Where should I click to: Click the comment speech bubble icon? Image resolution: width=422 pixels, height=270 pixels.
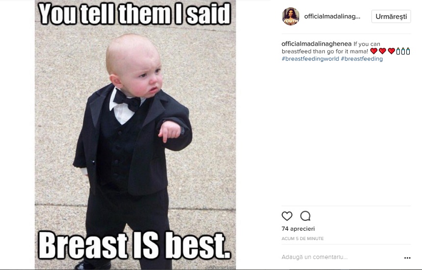point(305,216)
